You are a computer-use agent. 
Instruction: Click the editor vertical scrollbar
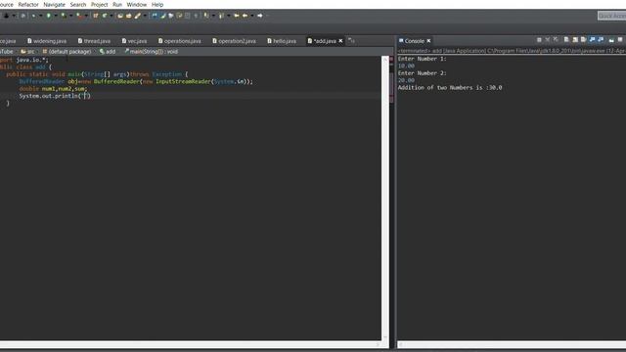point(385,198)
